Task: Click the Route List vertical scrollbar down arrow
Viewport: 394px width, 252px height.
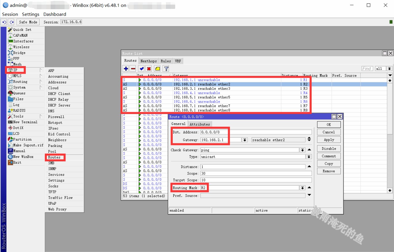Action: tap(390, 191)
